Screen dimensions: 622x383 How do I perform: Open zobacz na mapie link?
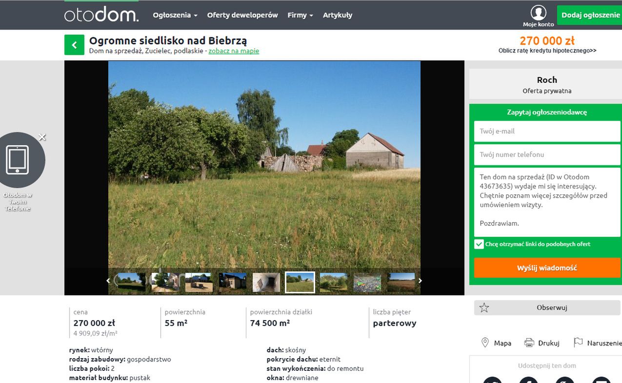click(234, 51)
